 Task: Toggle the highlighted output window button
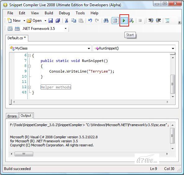(115, 21)
